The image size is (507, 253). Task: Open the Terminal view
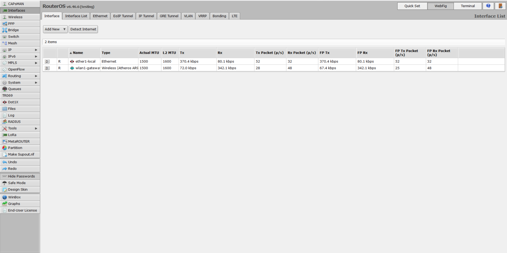[468, 6]
